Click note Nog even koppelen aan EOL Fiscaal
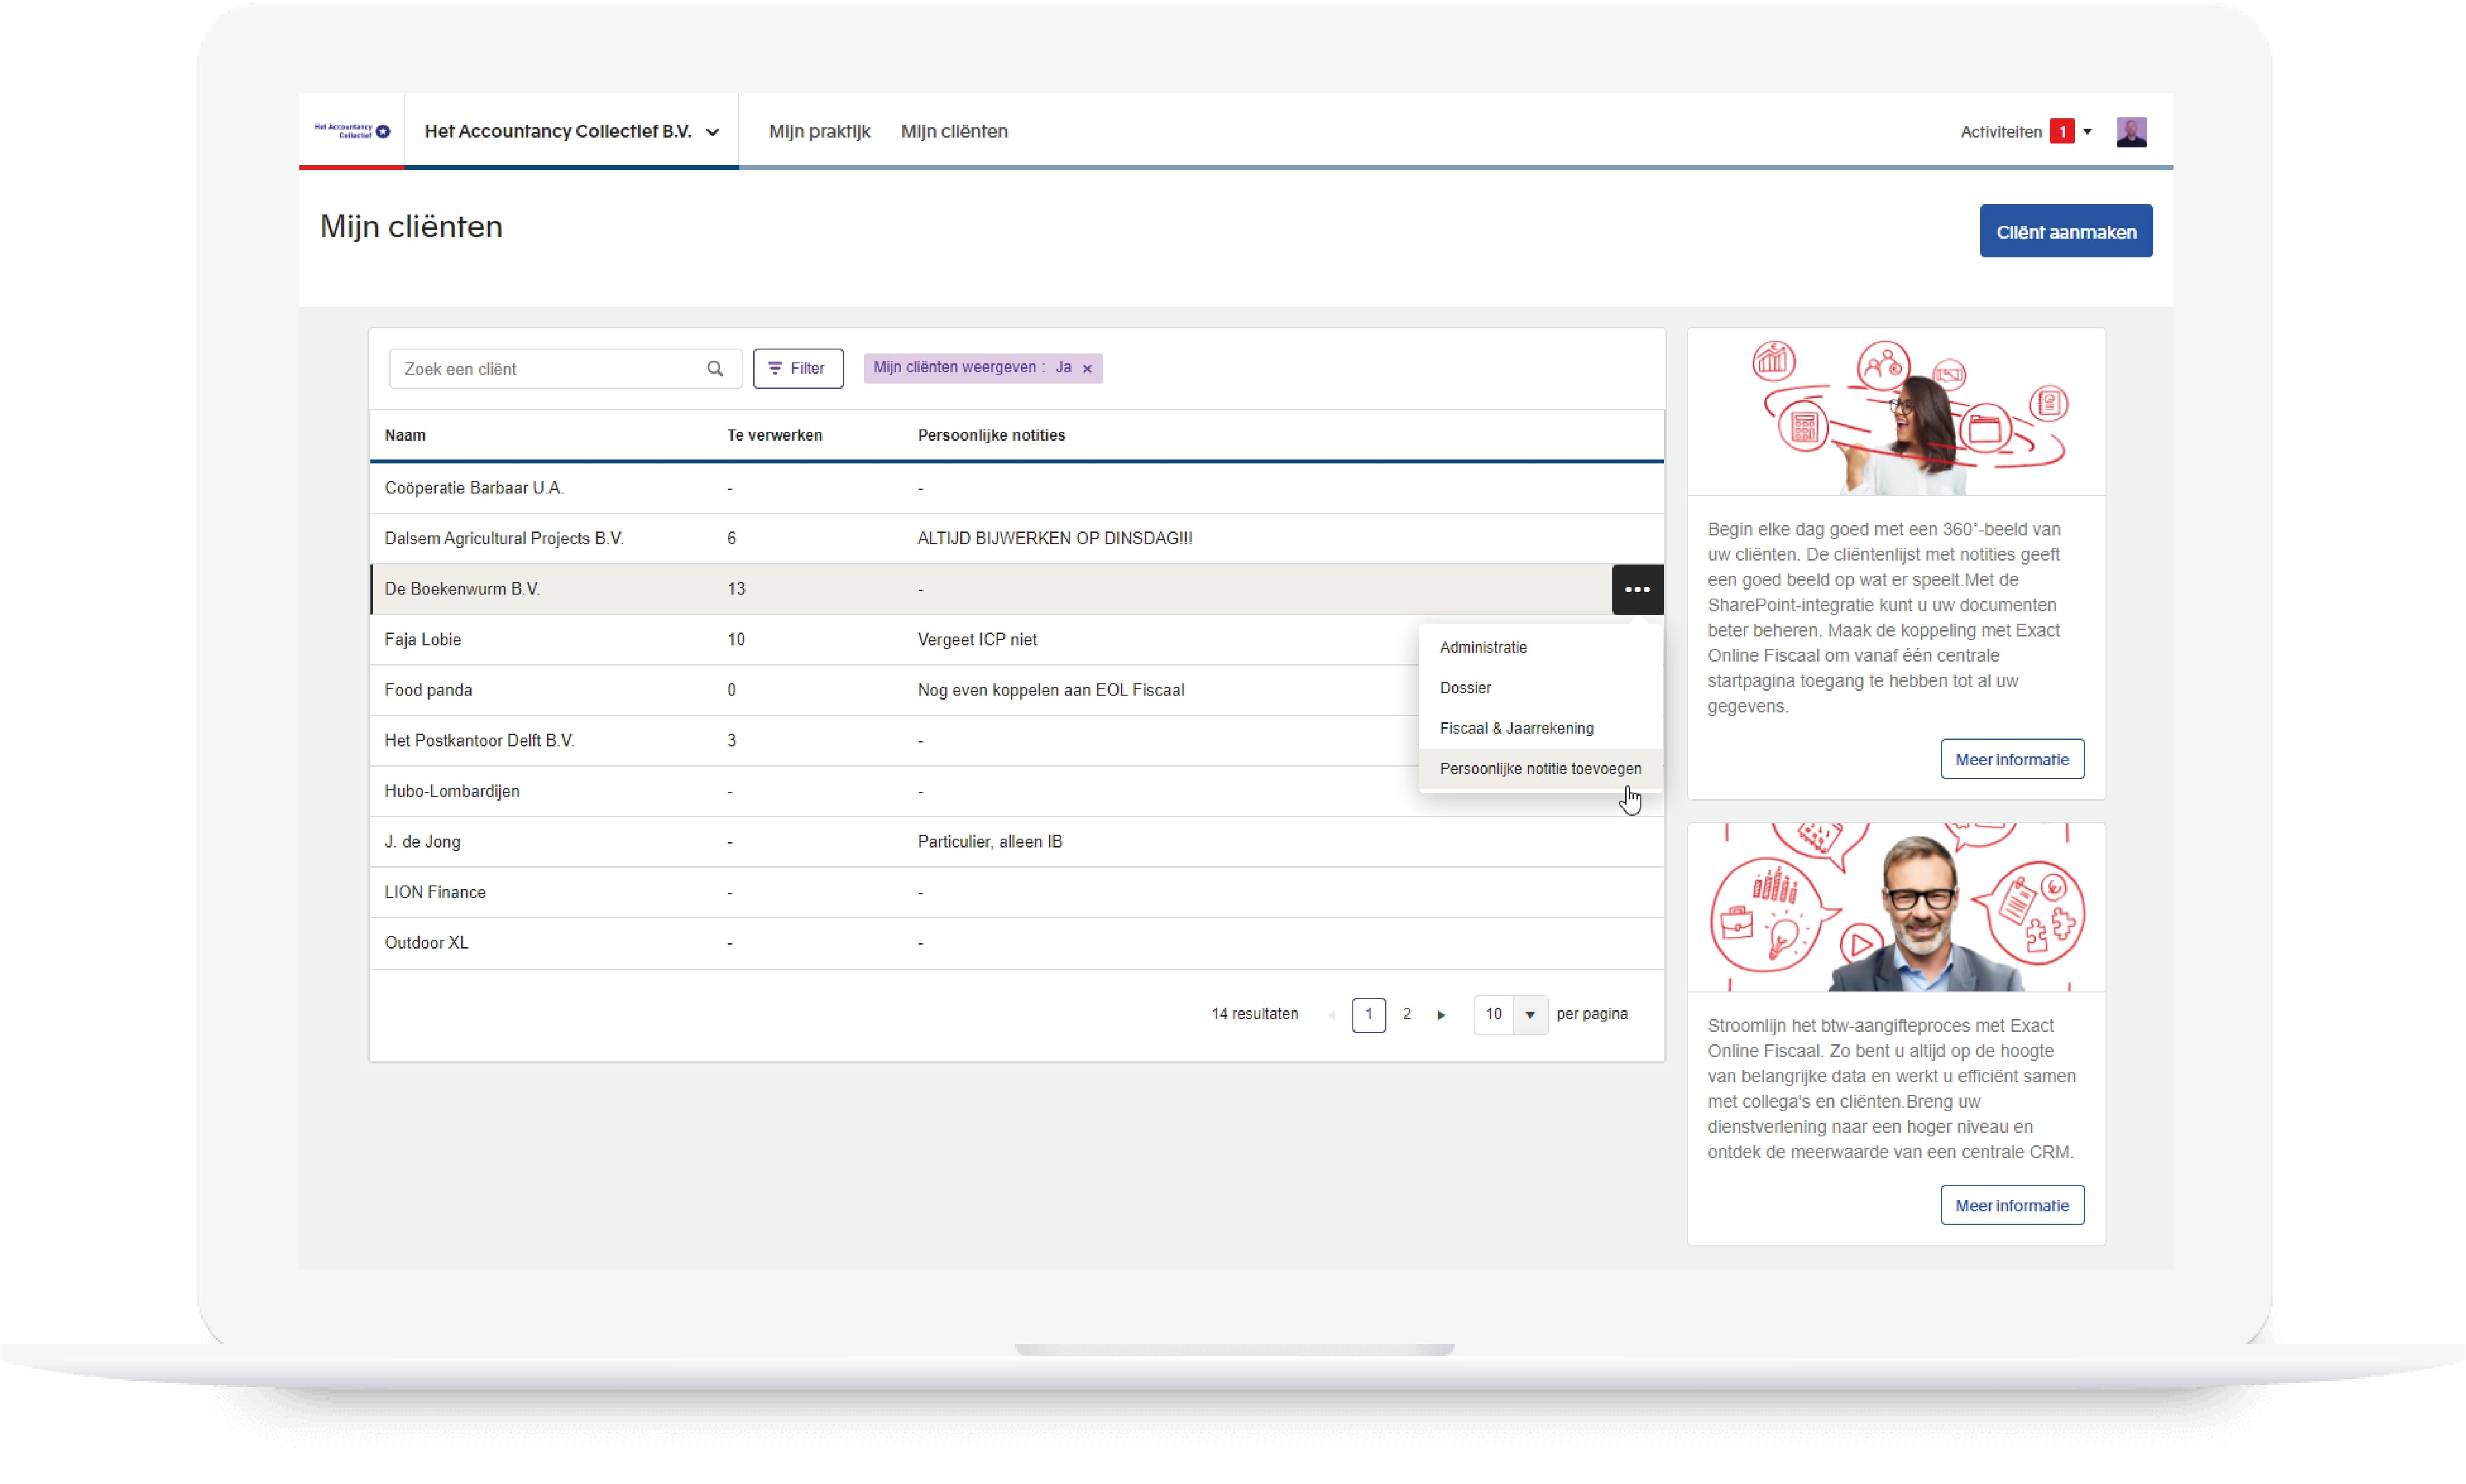The width and height of the screenshot is (2466, 1484). coord(1051,690)
